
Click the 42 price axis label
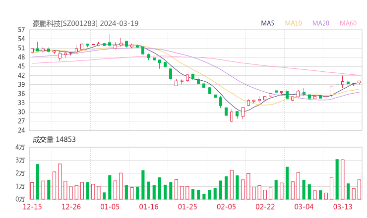[x=21, y=75]
